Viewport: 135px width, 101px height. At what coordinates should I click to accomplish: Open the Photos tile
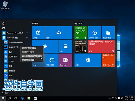pos(66,46)
